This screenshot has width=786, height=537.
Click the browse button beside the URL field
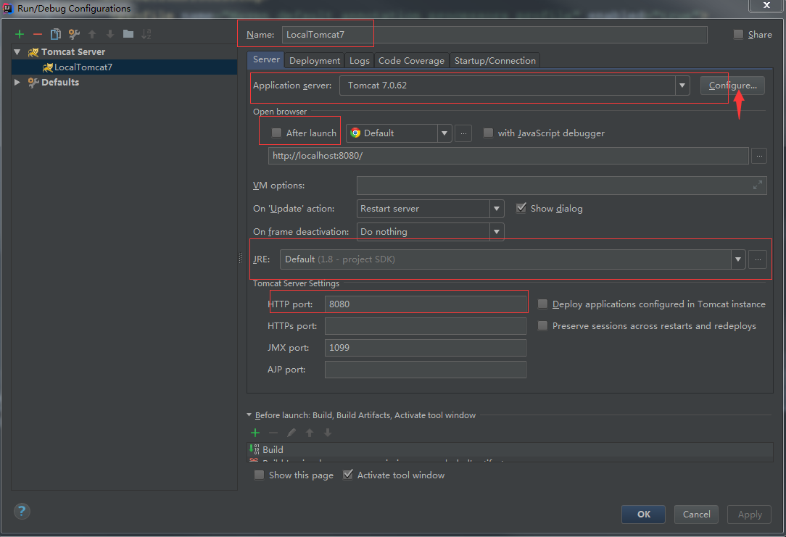click(758, 155)
